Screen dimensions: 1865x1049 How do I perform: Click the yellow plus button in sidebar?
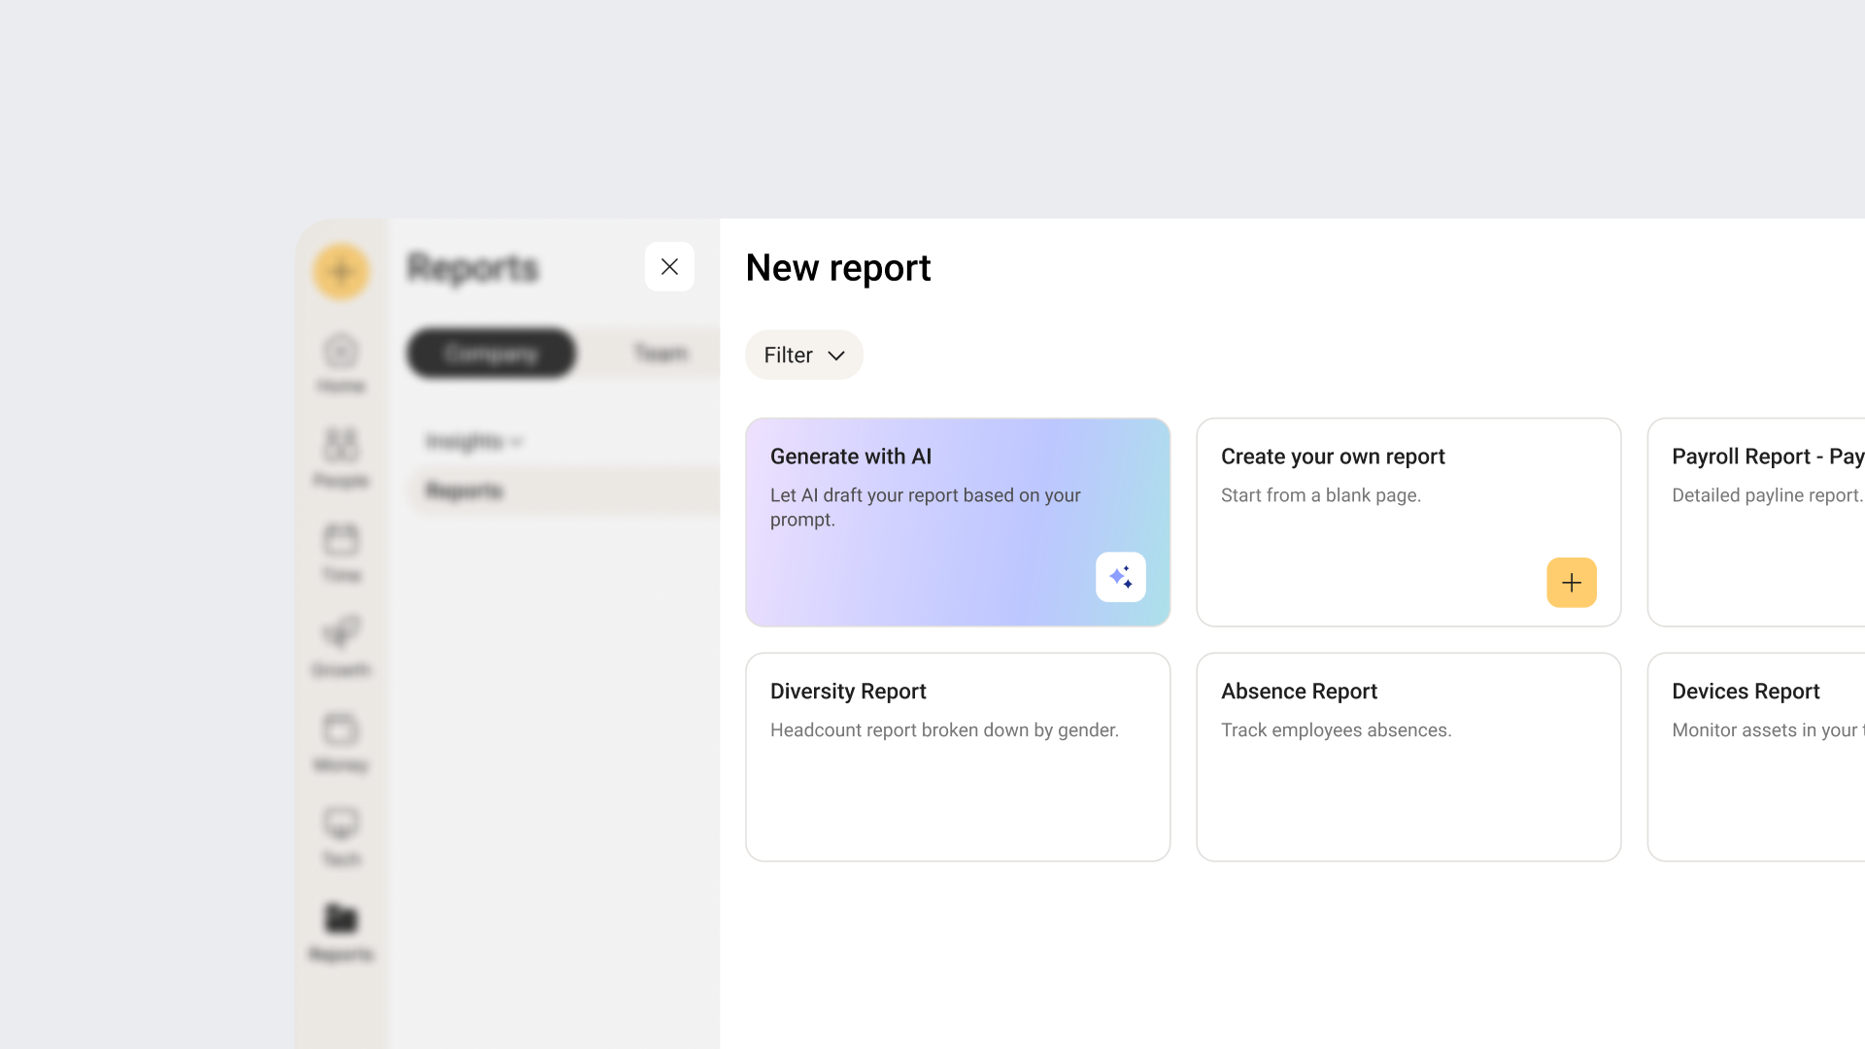pyautogui.click(x=341, y=271)
